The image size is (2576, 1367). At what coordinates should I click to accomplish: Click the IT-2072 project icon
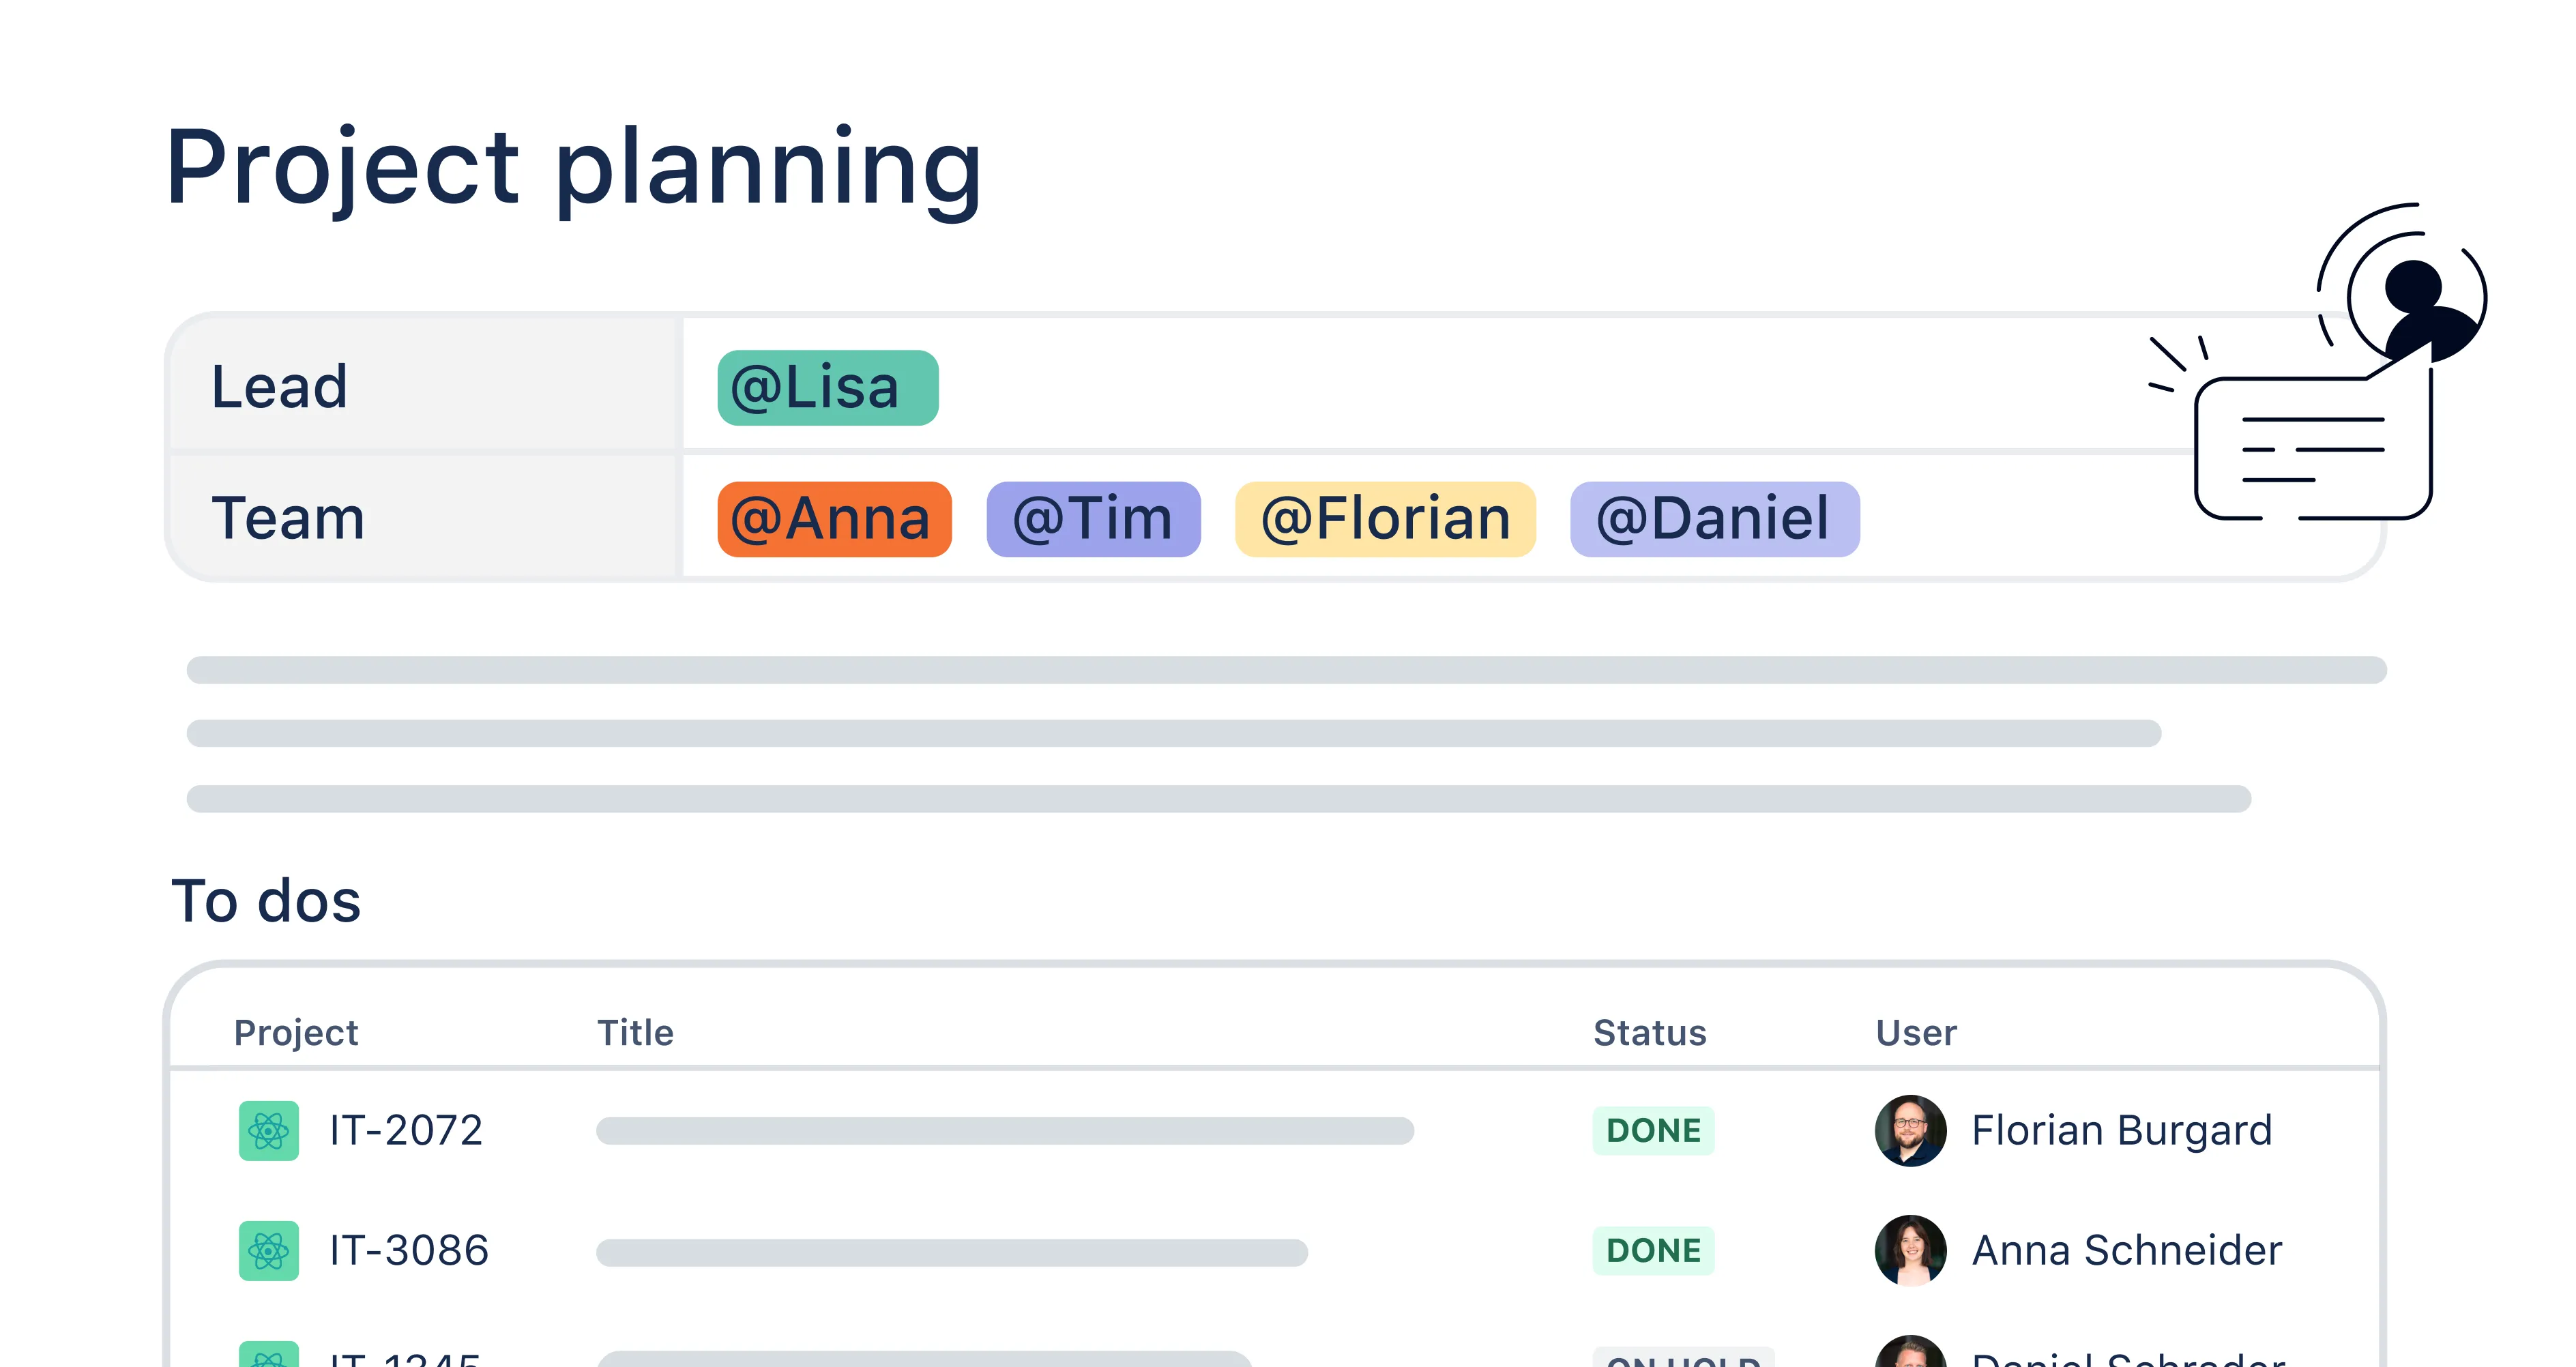pos(268,1130)
